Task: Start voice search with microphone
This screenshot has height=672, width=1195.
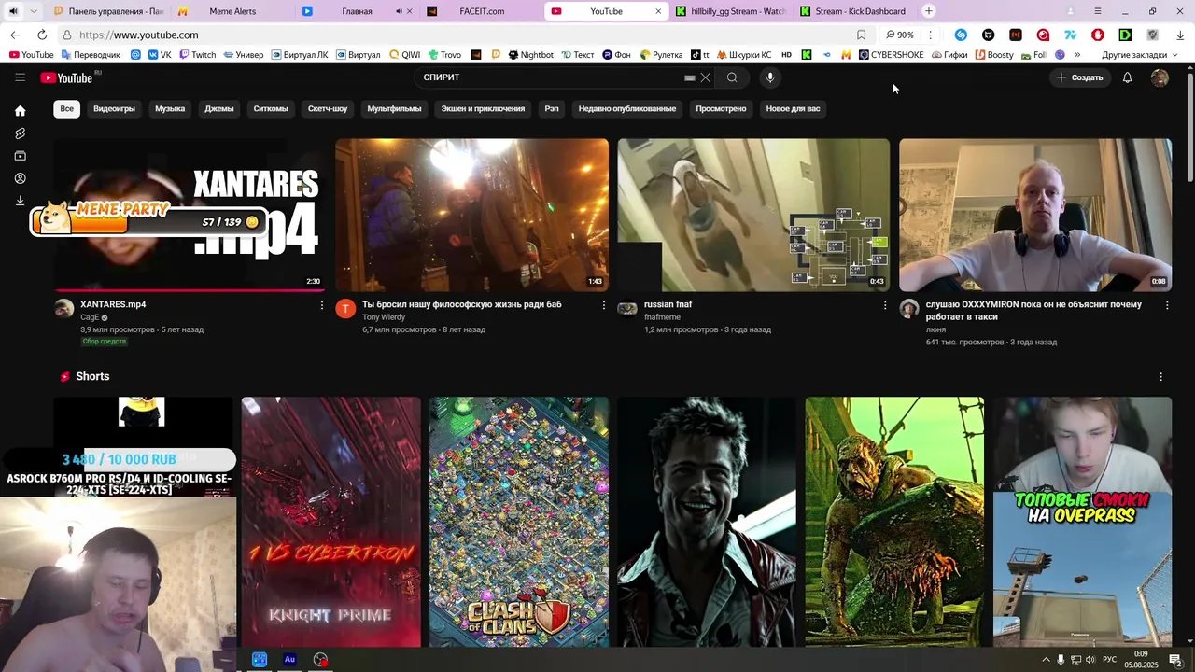Action: (770, 77)
